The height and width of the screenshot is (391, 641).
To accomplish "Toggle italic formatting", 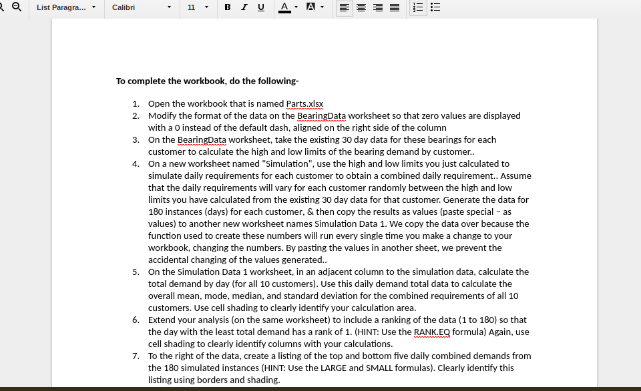I will [x=244, y=7].
